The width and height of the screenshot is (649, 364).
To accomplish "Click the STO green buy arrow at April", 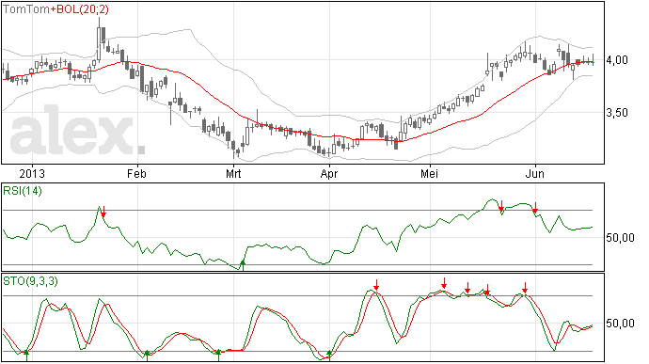I will pos(329,356).
